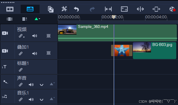The image size is (178, 105).
Task: Show all visible tracks
Action: (x=10, y=19)
